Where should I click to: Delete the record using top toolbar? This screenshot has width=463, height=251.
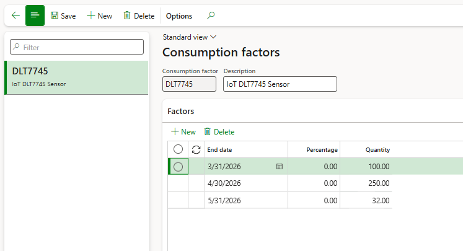tap(139, 15)
